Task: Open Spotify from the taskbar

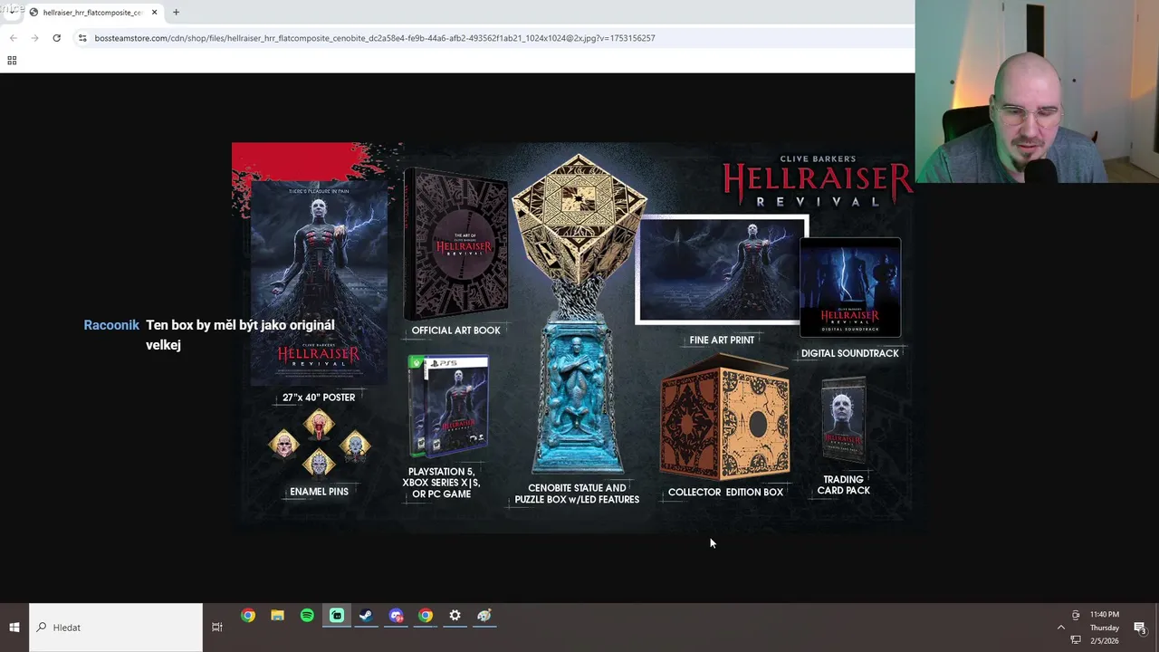Action: (x=307, y=616)
